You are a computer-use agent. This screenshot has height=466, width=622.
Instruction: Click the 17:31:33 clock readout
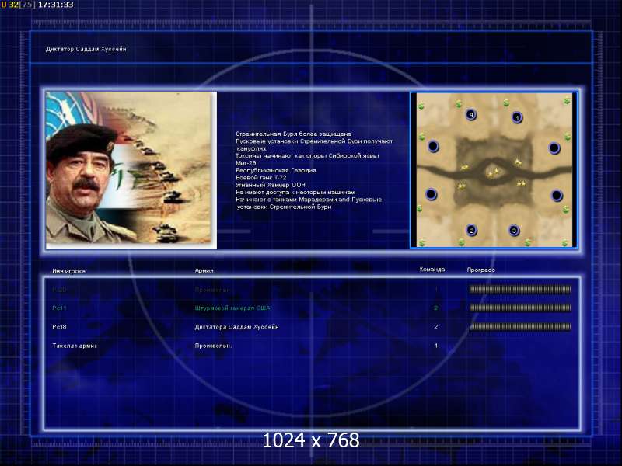tap(55, 5)
